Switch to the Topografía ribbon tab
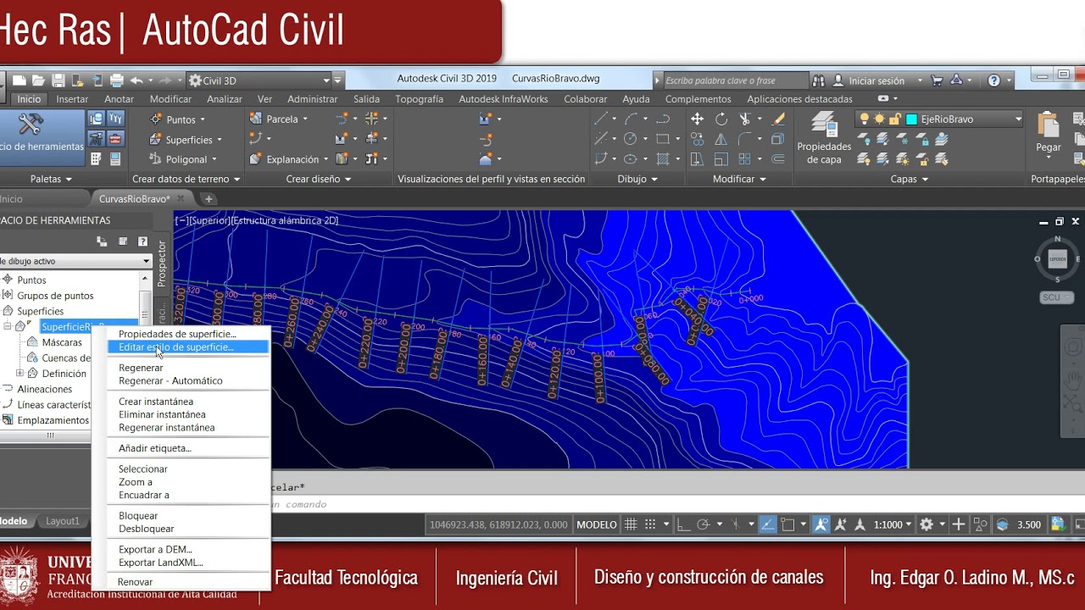The image size is (1085, 610). pyautogui.click(x=419, y=99)
